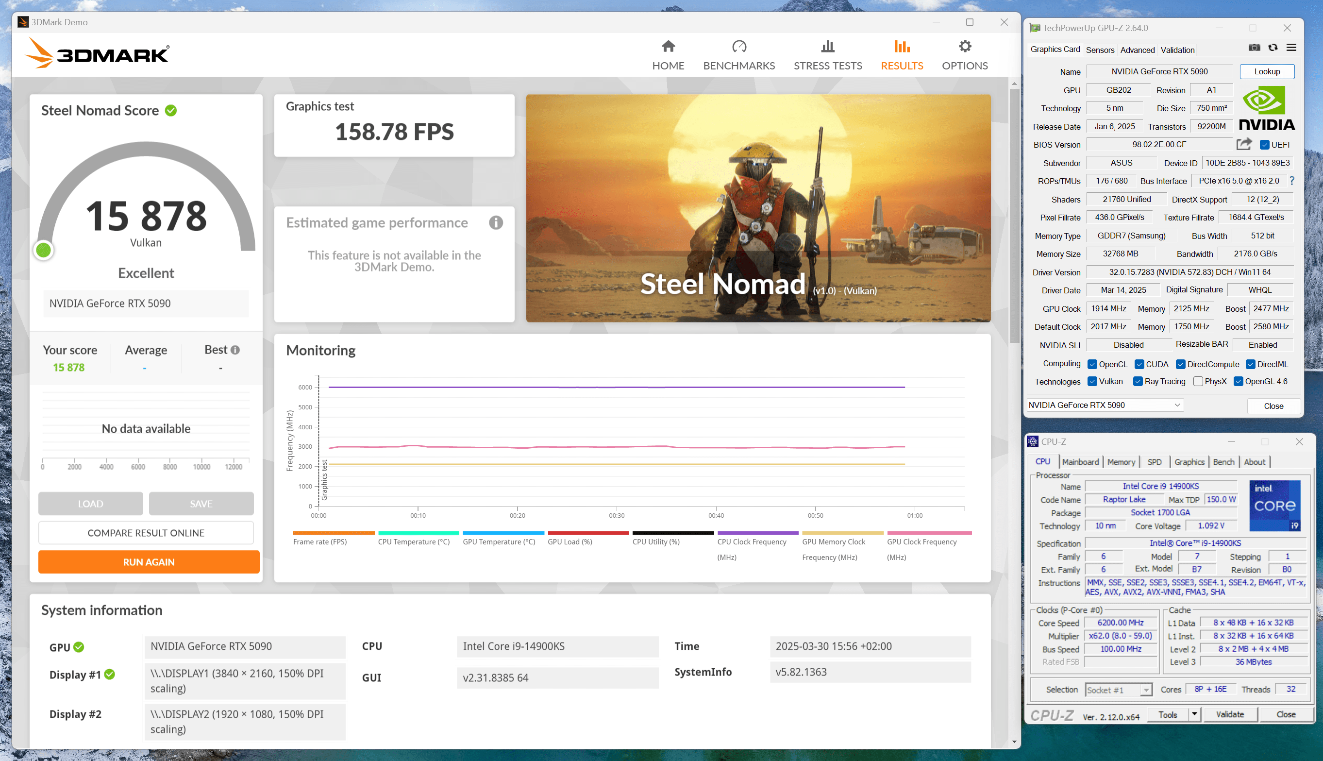
Task: Toggle the Ray Tracing checkbox
Action: [1138, 382]
